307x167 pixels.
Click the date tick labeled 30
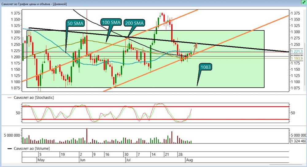[x=126, y=154]
